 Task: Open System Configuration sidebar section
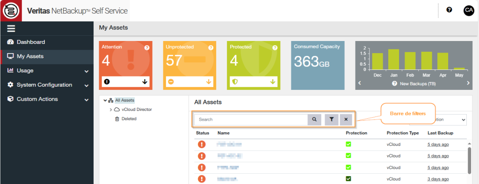tap(47, 85)
